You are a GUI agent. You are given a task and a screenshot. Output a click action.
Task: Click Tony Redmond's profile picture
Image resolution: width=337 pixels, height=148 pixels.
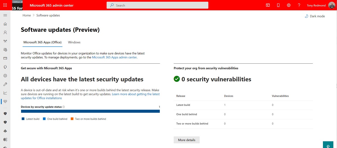point(332,5)
